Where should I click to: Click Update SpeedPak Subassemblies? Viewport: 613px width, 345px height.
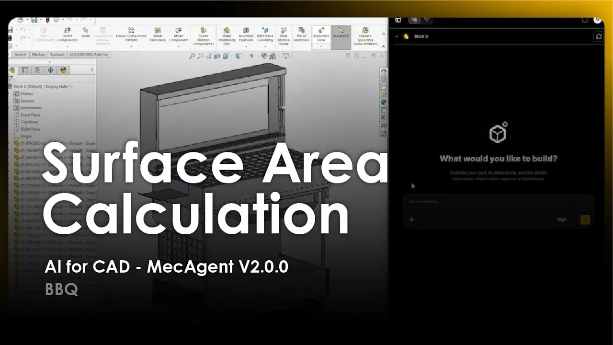pos(365,36)
